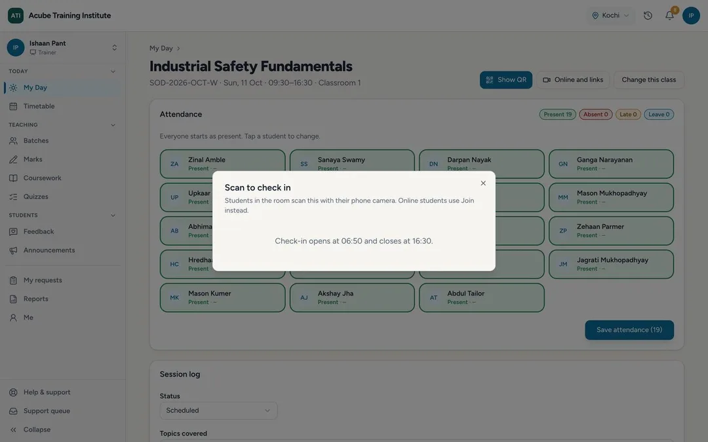Click the Coursework book icon
This screenshot has width=708, height=442.
[14, 178]
